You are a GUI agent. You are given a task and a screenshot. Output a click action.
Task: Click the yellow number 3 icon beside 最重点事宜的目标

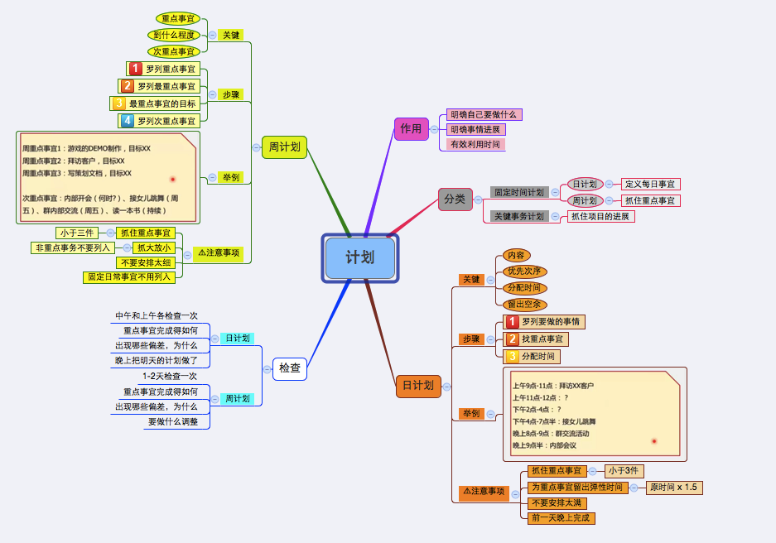click(x=118, y=103)
